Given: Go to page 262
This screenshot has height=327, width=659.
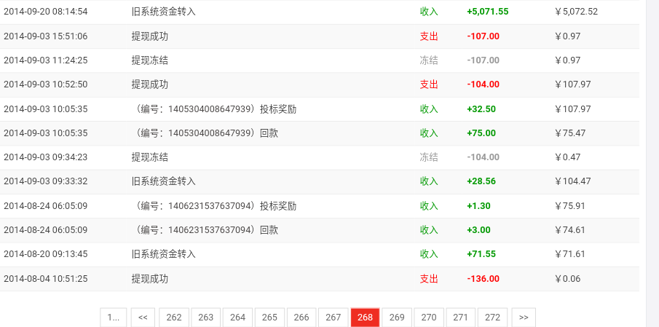Looking at the screenshot, I should tap(174, 318).
